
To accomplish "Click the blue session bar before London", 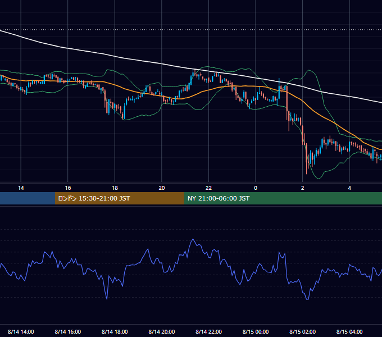I will coord(28,198).
